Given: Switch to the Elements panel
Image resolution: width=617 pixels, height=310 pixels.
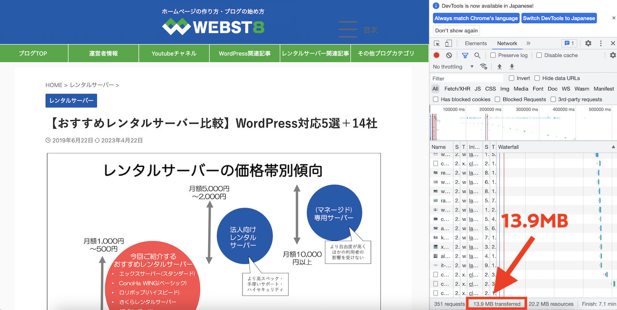Looking at the screenshot, I should pos(476,43).
